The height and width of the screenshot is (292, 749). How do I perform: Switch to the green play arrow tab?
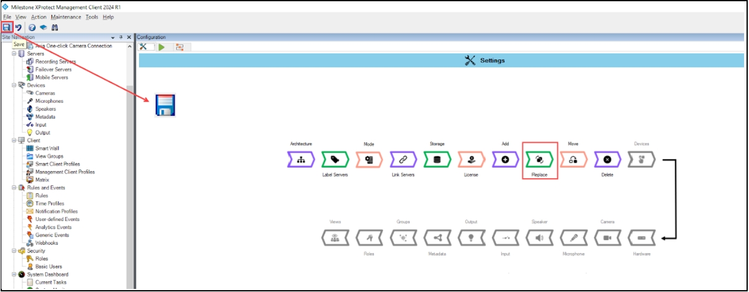pos(161,47)
